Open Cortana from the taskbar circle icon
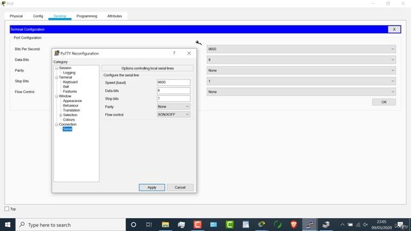The width and height of the screenshot is (411, 231). click(x=133, y=225)
